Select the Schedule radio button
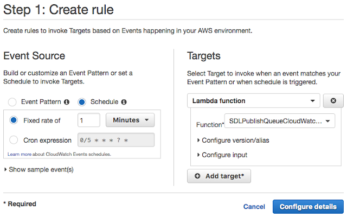This screenshot has width=347, height=217. point(82,101)
